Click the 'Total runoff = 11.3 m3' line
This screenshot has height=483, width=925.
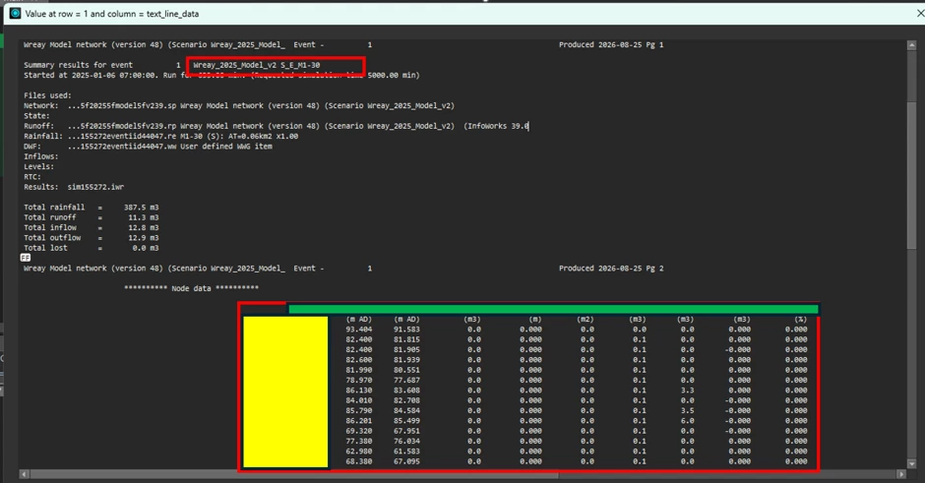(91, 217)
